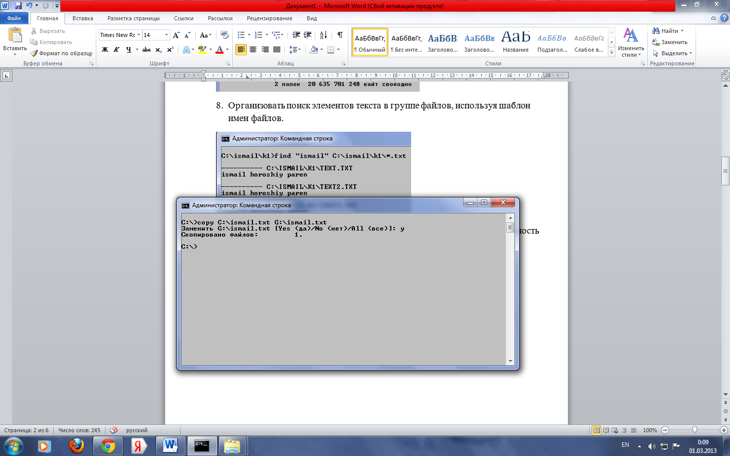Switch to the Разметка страницы tab
The height and width of the screenshot is (456, 730).
pos(133,18)
